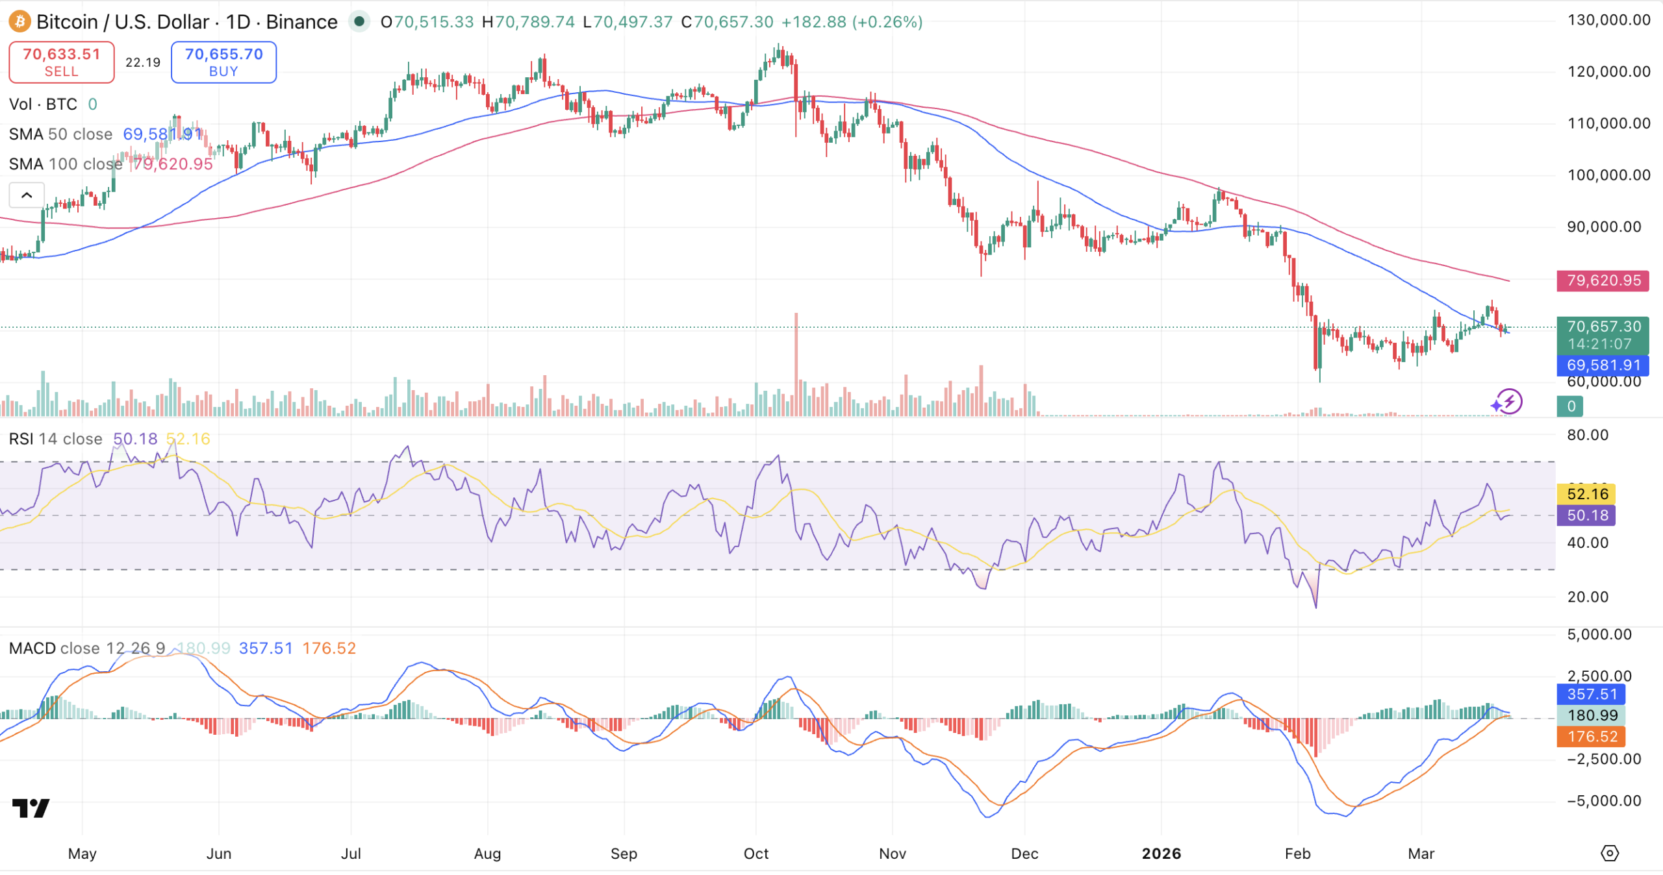Viewport: 1663px width, 875px height.
Task: Toggle the Vol · BTC legend entry
Action: click(43, 104)
